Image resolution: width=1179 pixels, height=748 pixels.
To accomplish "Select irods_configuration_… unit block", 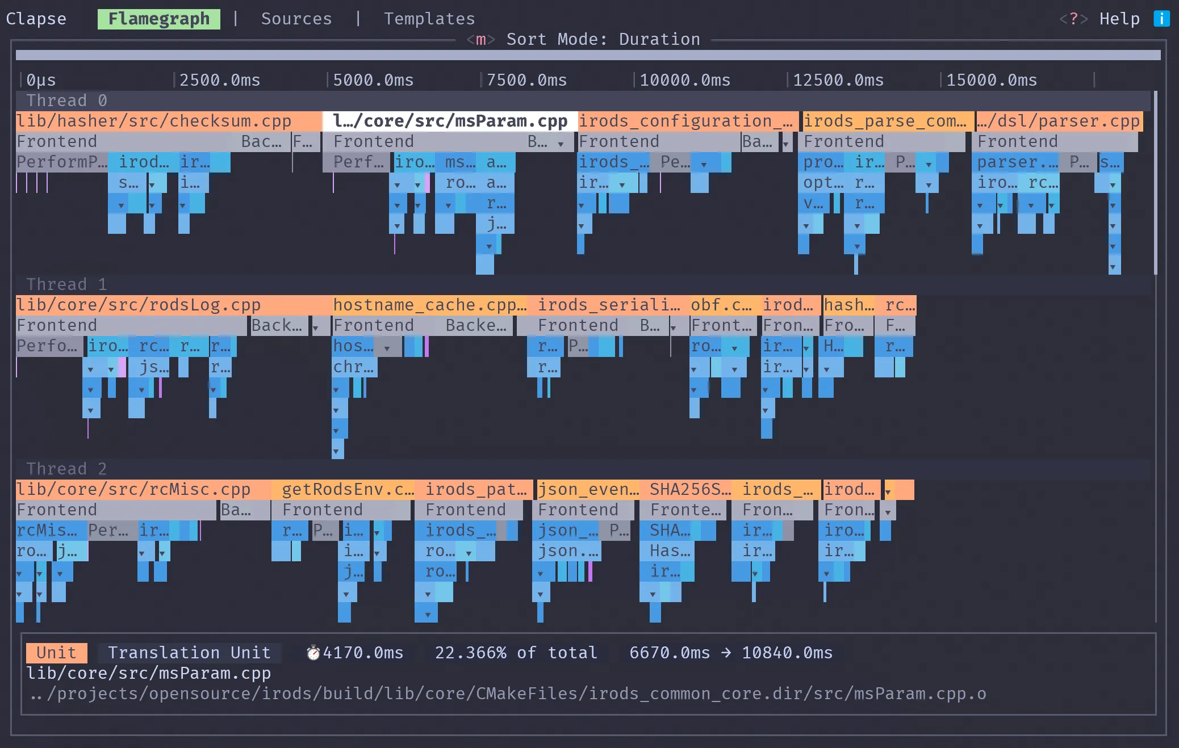I will [688, 121].
